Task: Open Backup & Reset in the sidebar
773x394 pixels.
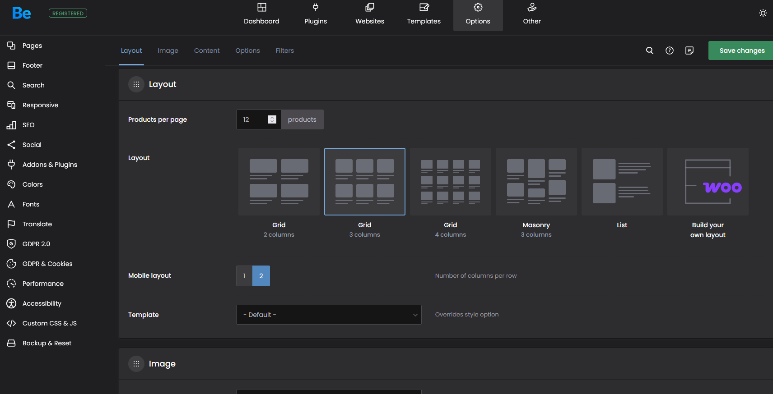Action: 47,343
